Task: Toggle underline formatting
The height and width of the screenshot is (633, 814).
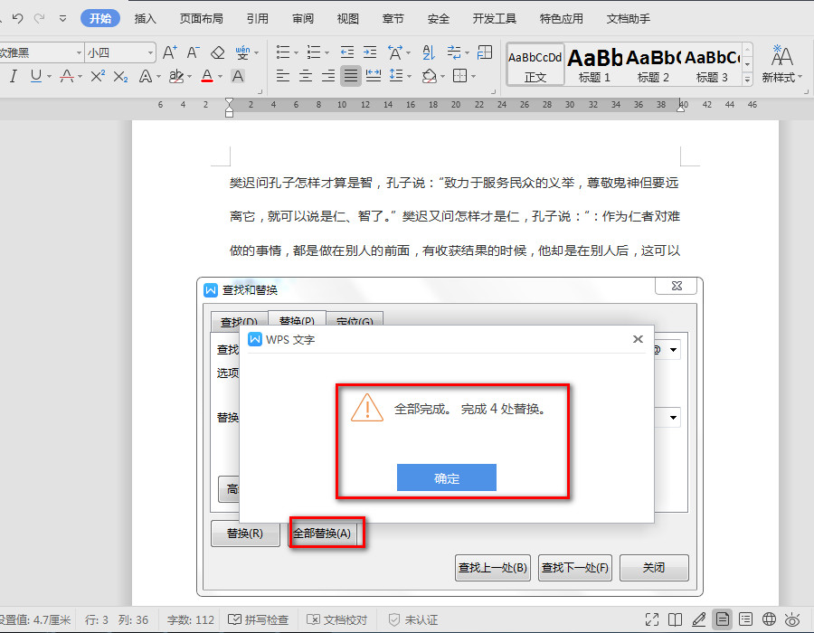Action: click(x=36, y=77)
